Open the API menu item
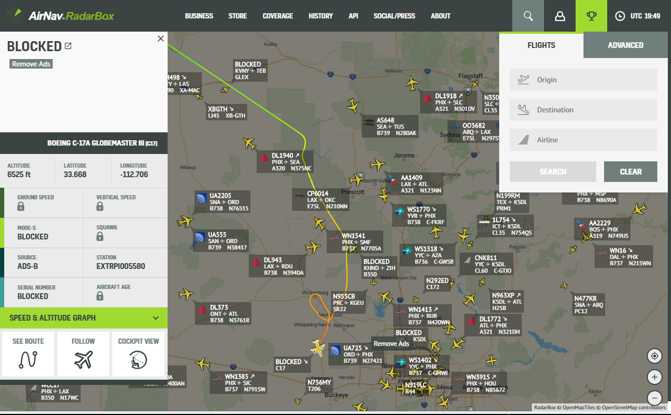Viewport: 671px width, 415px height. tap(353, 16)
